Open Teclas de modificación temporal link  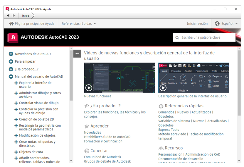coord(191,136)
